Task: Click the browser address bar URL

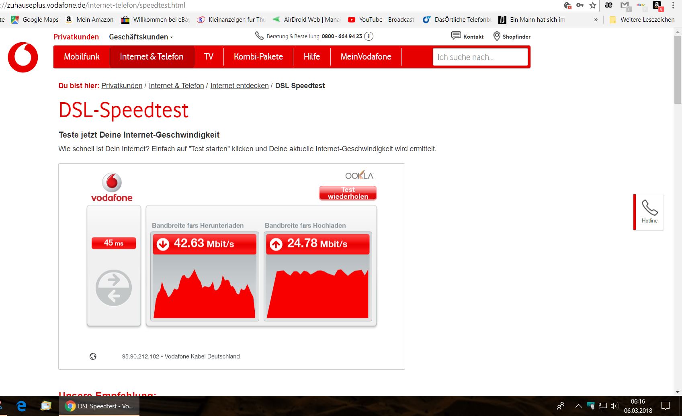Action: pos(93,5)
